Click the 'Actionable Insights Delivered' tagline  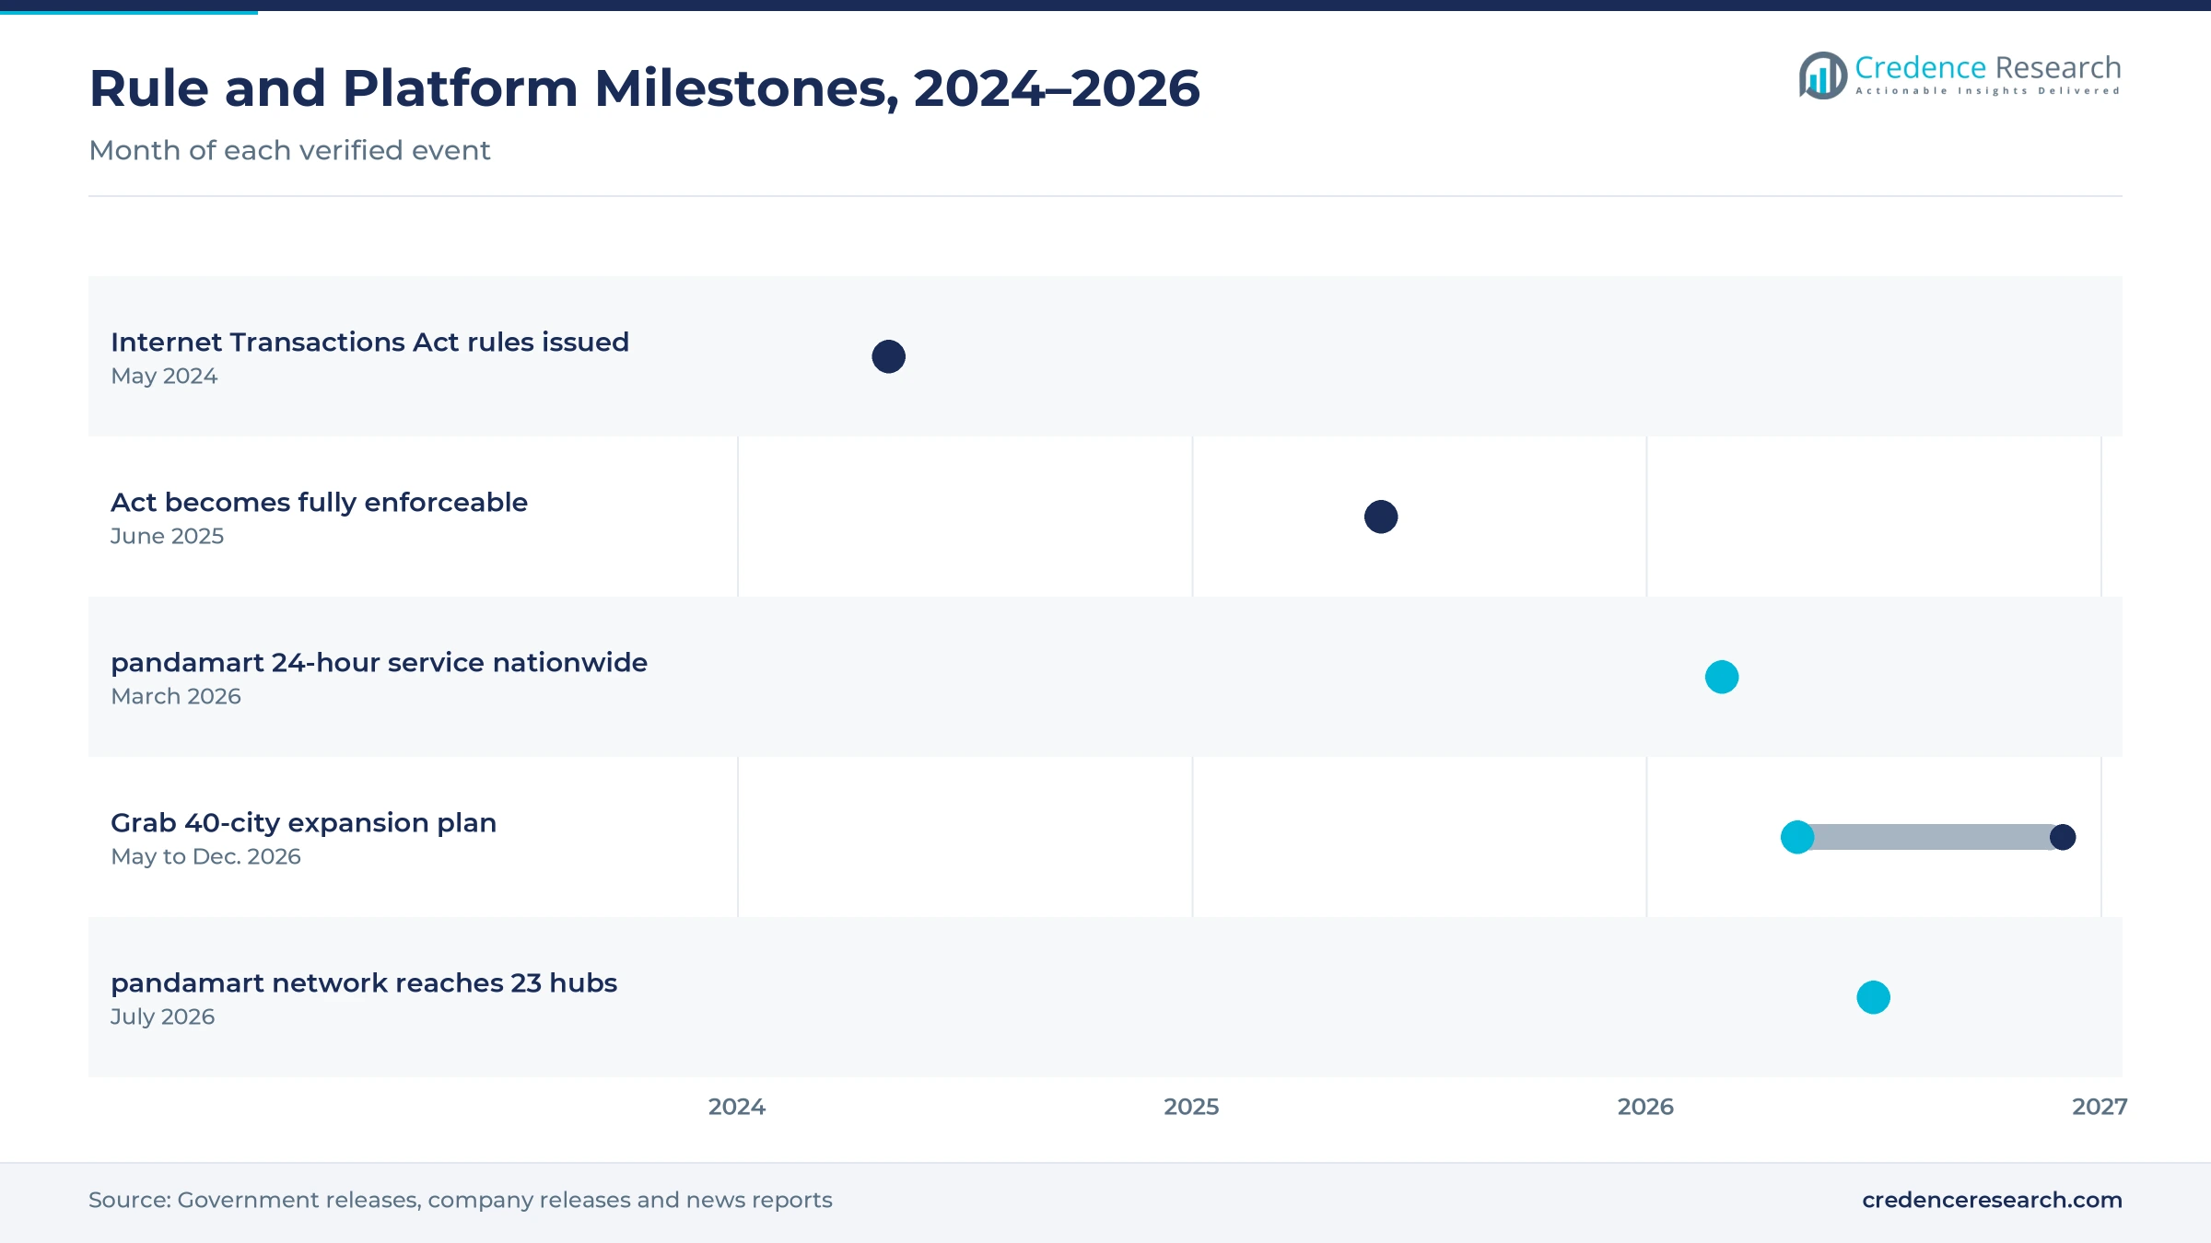click(1988, 91)
